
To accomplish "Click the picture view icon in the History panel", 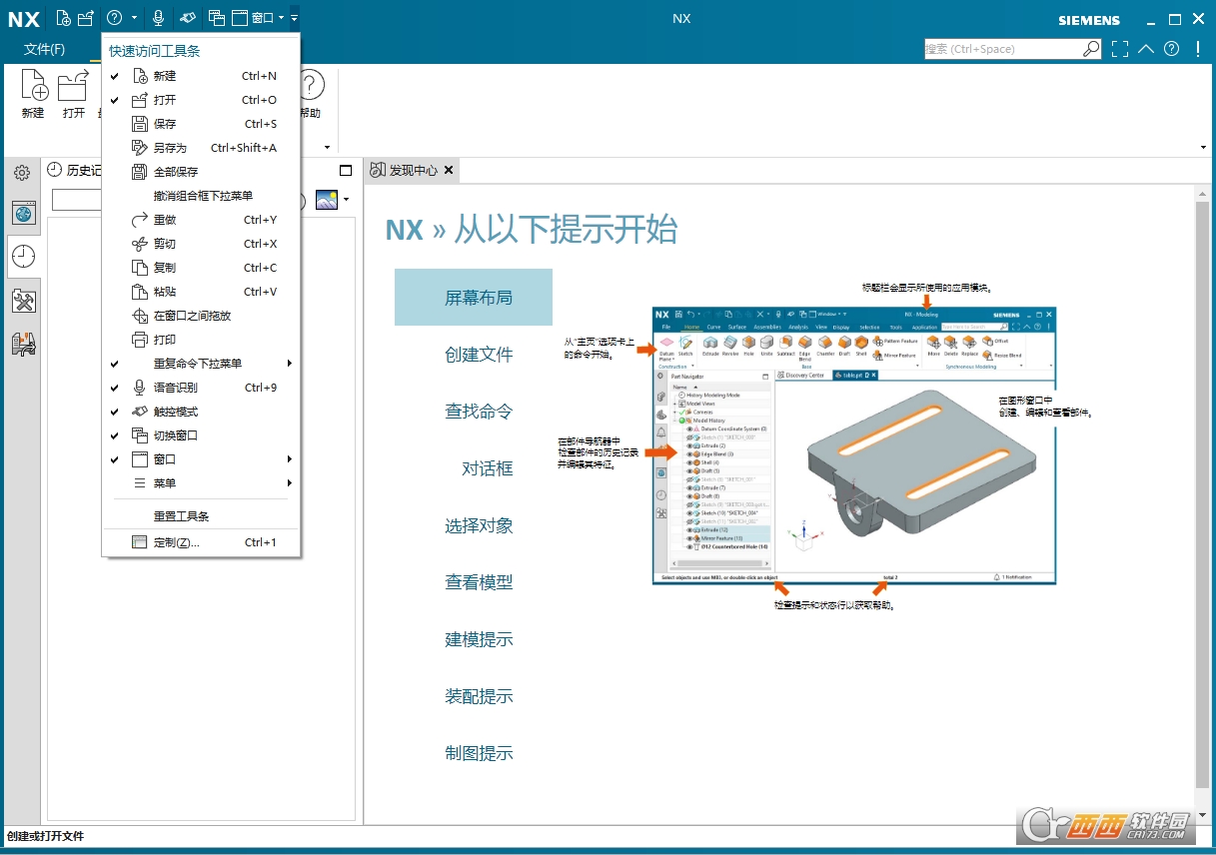I will tap(327, 200).
